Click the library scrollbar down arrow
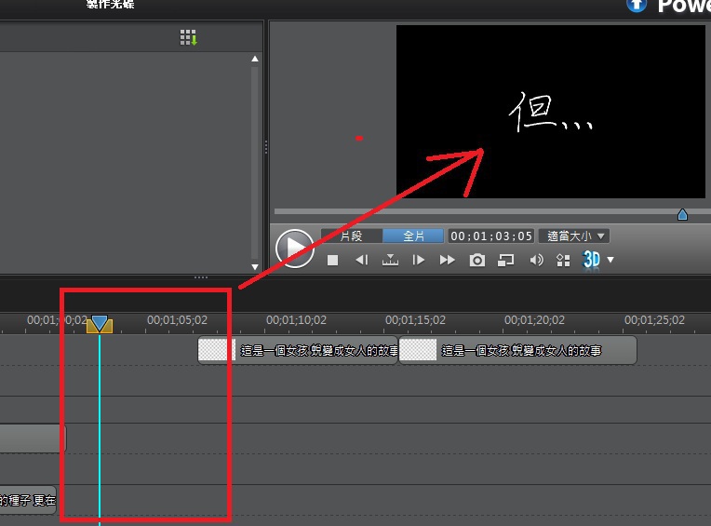 [x=255, y=267]
